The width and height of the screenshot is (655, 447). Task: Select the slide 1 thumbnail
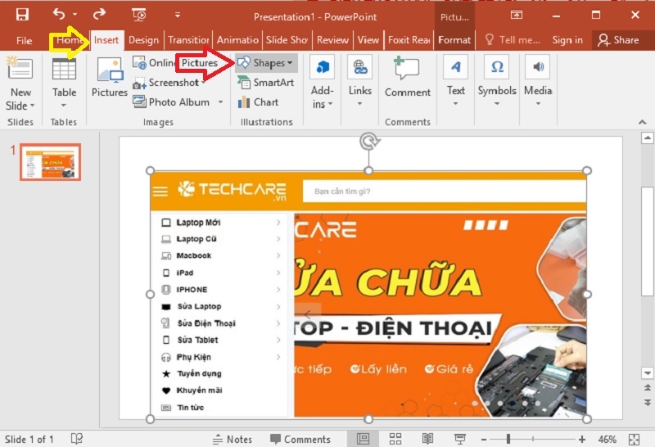tap(50, 162)
